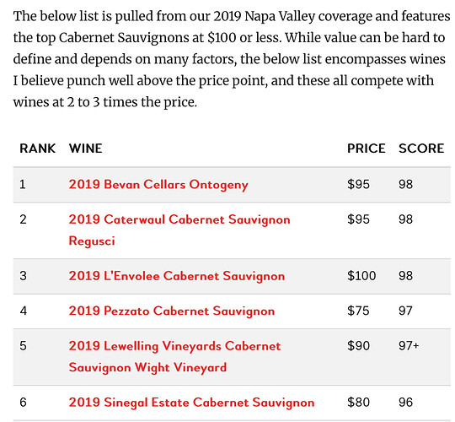This screenshot has height=422, width=455.
Task: Click the WINE column header
Action: [x=86, y=149]
